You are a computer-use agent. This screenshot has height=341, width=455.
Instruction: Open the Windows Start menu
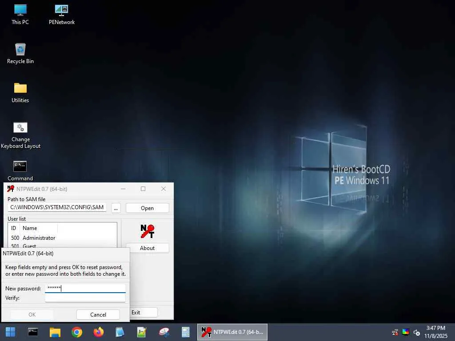tap(11, 332)
